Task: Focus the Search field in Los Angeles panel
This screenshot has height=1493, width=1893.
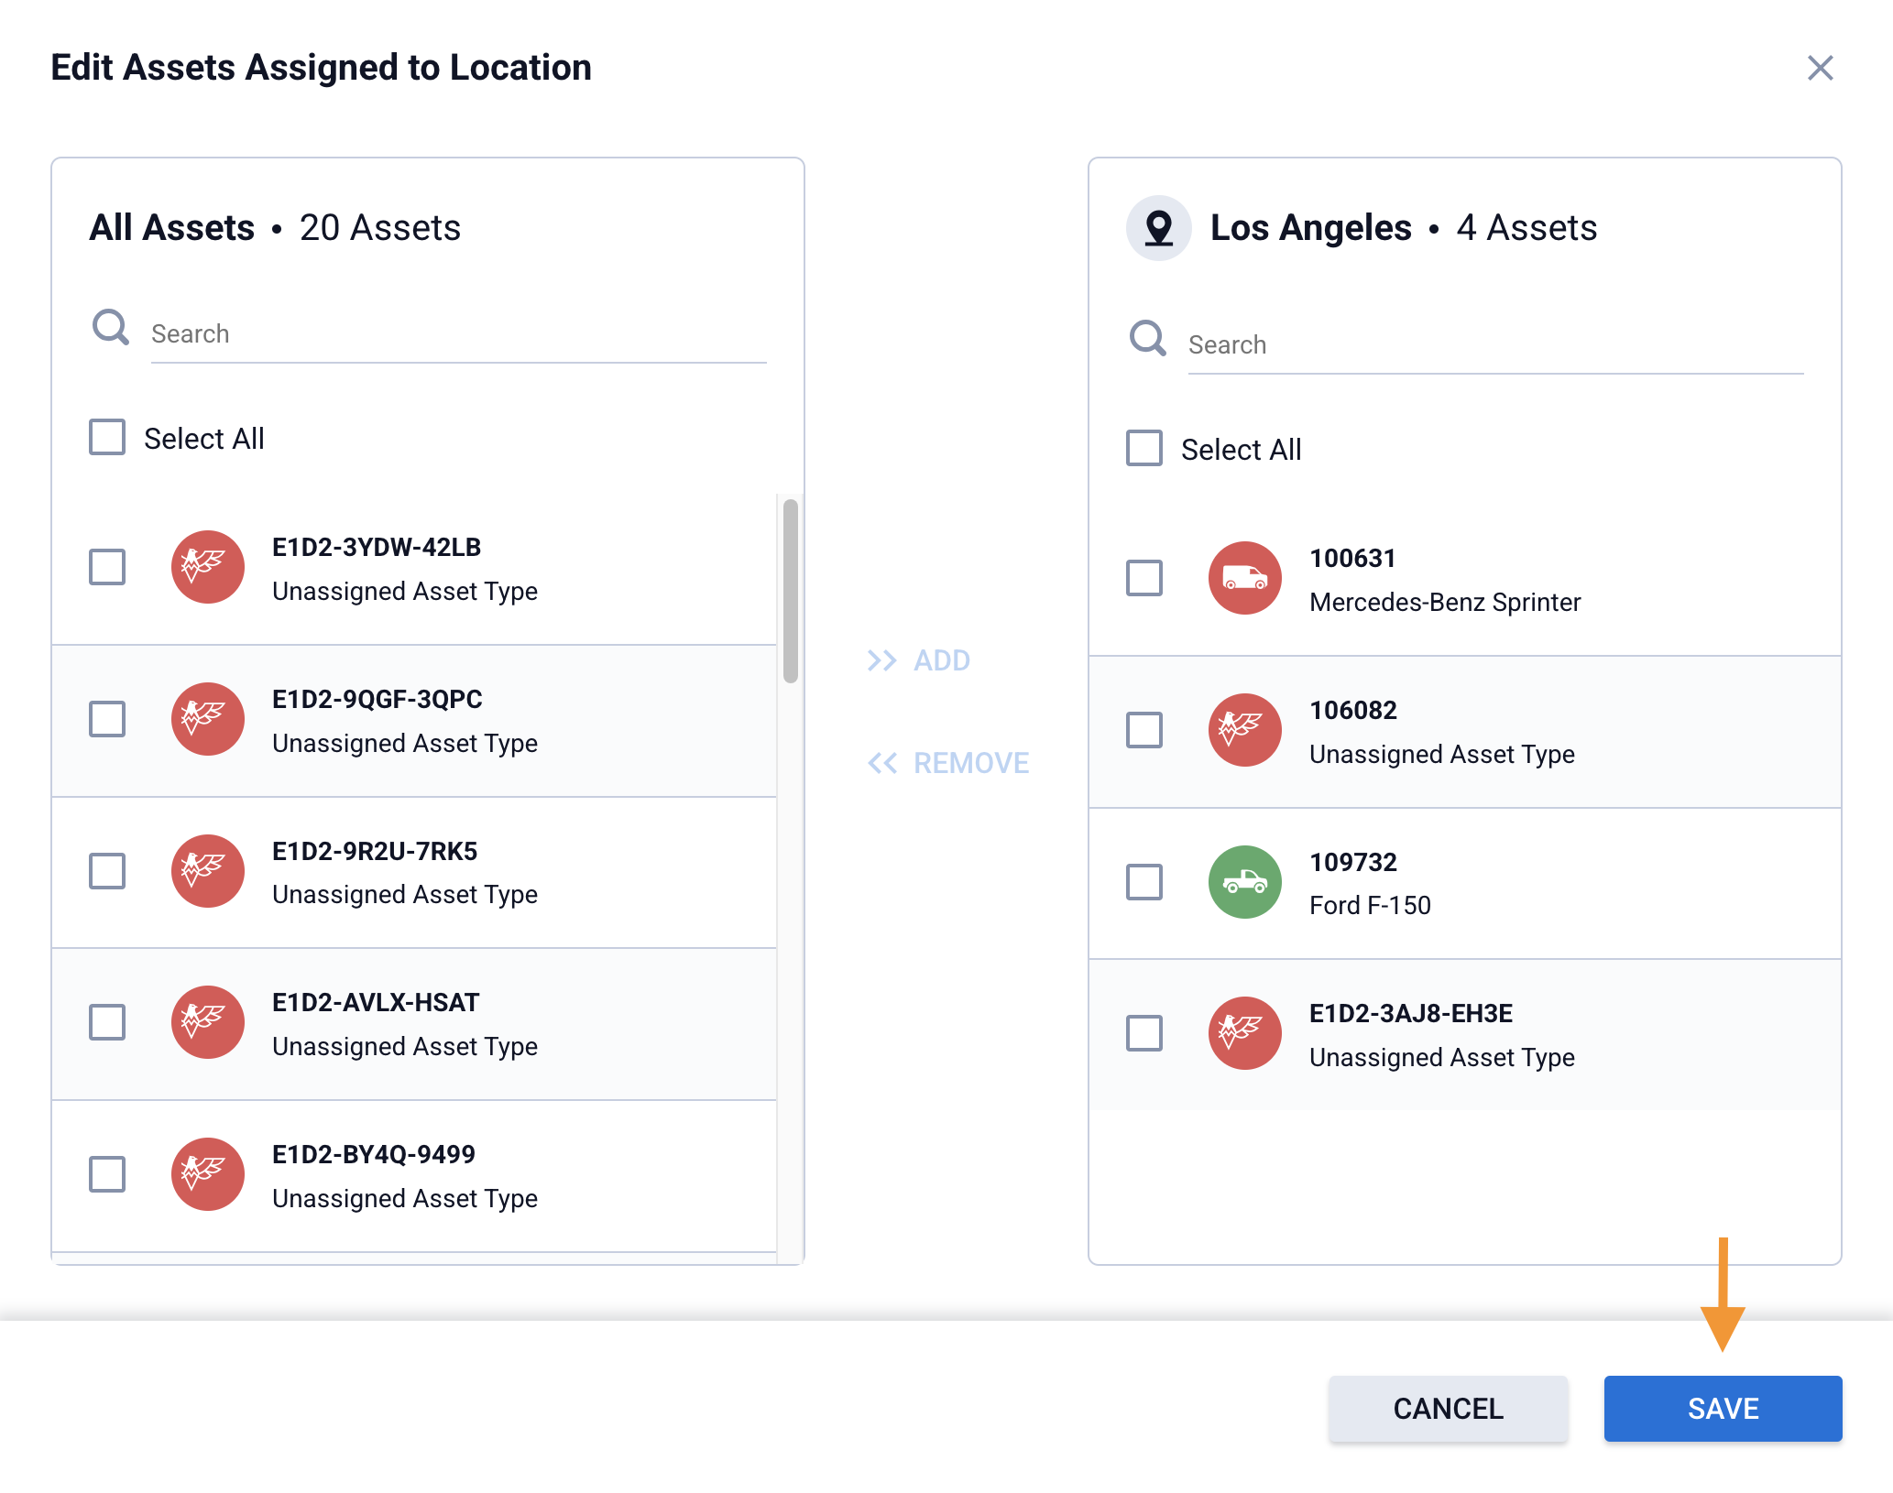Action: [1494, 345]
